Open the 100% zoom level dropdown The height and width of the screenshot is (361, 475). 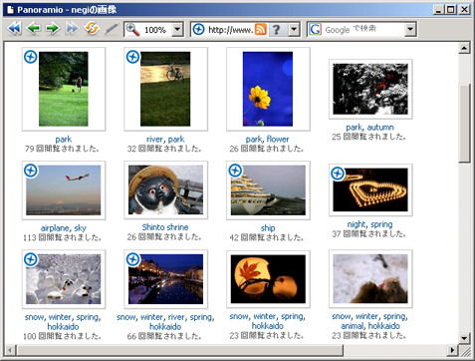(177, 30)
